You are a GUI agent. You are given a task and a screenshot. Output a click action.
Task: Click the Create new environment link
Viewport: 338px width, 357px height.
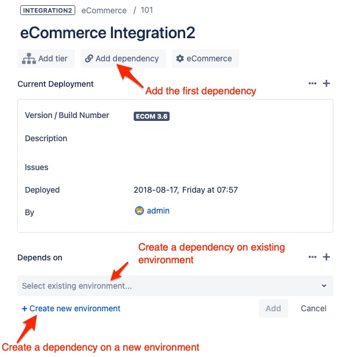[x=71, y=308]
